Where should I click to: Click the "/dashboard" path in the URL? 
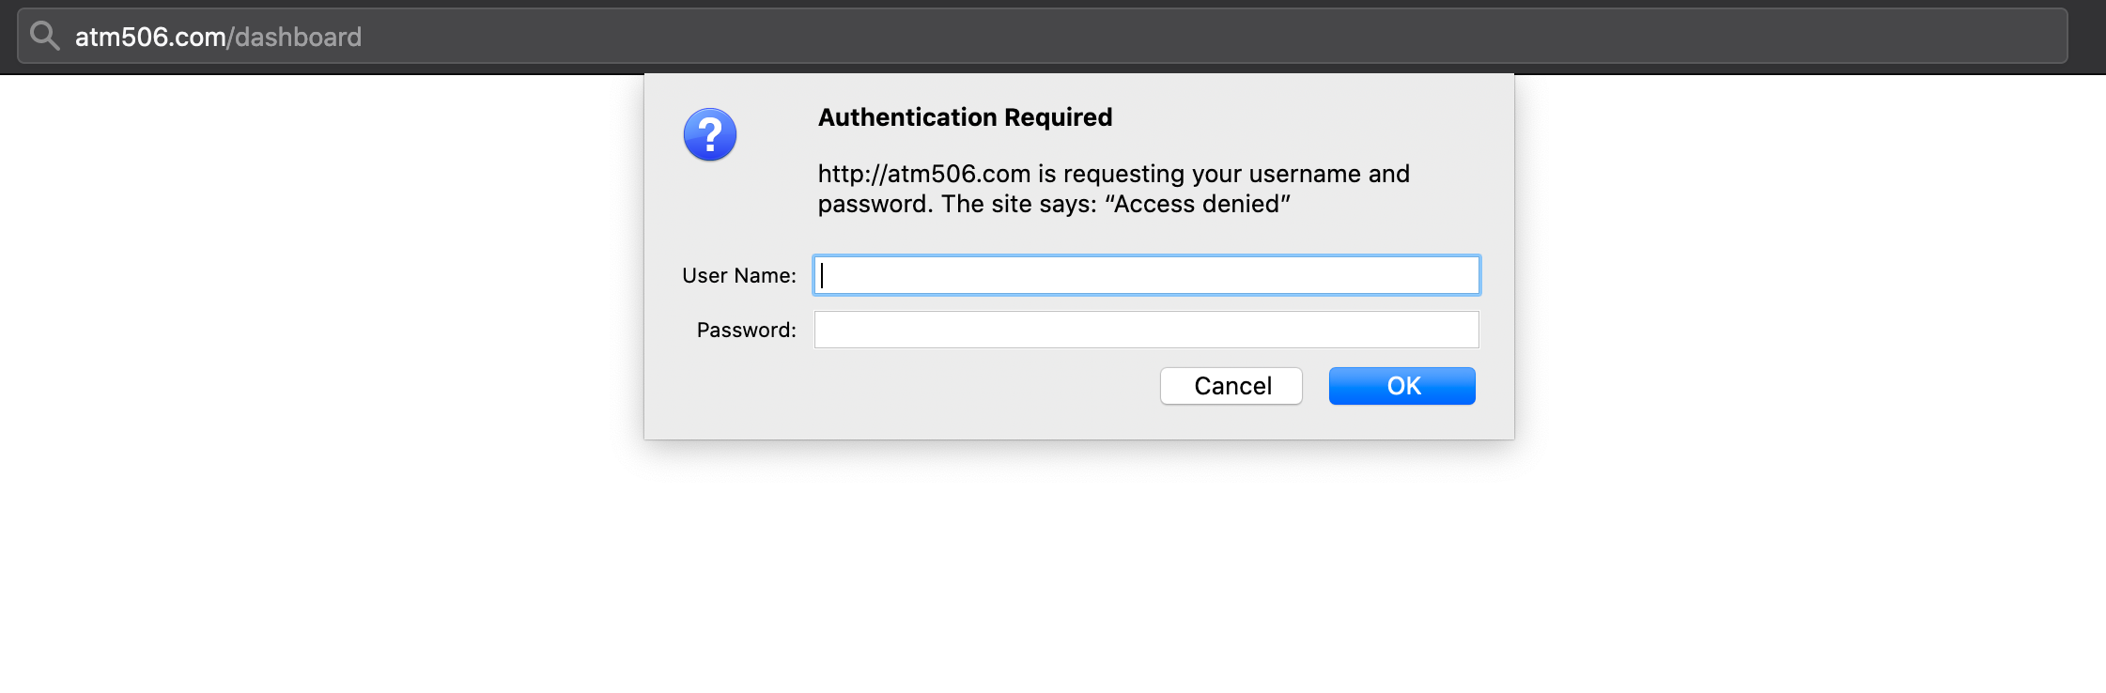[294, 37]
